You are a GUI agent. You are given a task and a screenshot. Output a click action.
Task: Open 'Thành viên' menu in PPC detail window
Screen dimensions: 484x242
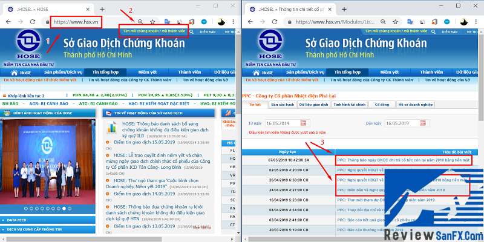pyautogui.click(x=431, y=72)
